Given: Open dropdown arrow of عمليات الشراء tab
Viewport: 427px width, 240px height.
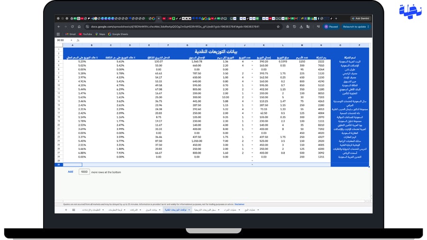Looking at the screenshot, I should 239,210.
